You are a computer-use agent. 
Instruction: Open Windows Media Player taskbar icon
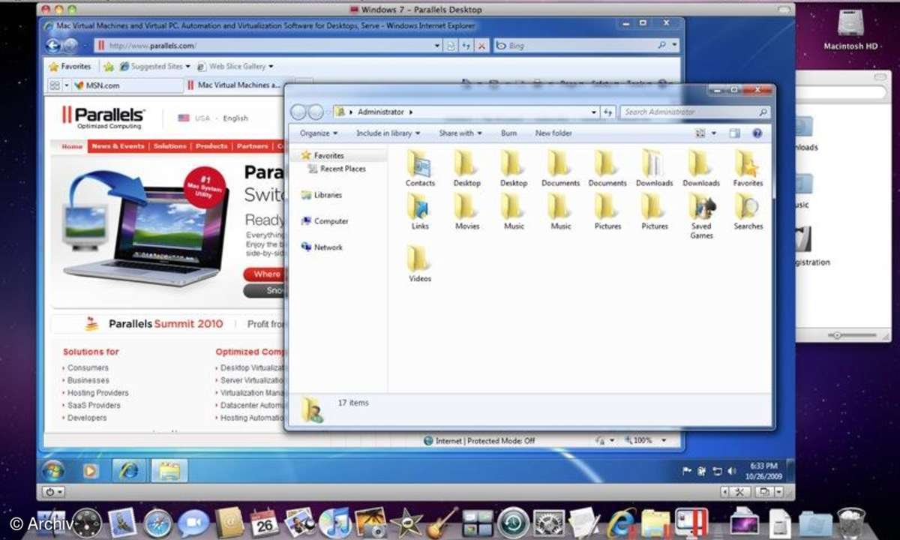pyautogui.click(x=91, y=471)
